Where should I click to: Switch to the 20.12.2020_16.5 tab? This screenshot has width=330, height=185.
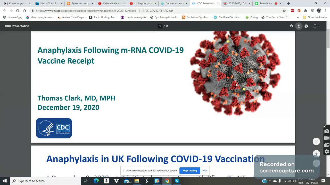(237, 4)
